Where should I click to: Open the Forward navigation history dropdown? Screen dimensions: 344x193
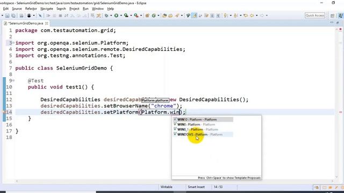pos(267,16)
